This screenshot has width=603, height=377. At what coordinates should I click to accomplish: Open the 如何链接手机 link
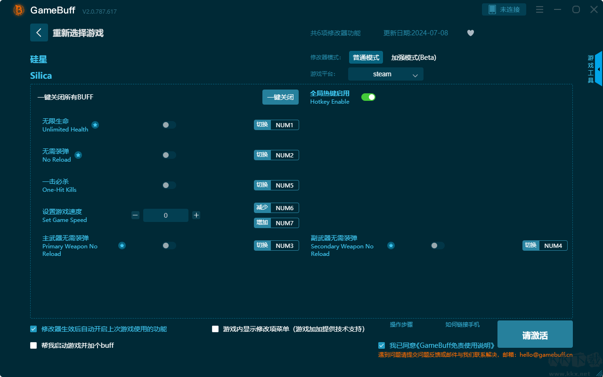pyautogui.click(x=463, y=325)
